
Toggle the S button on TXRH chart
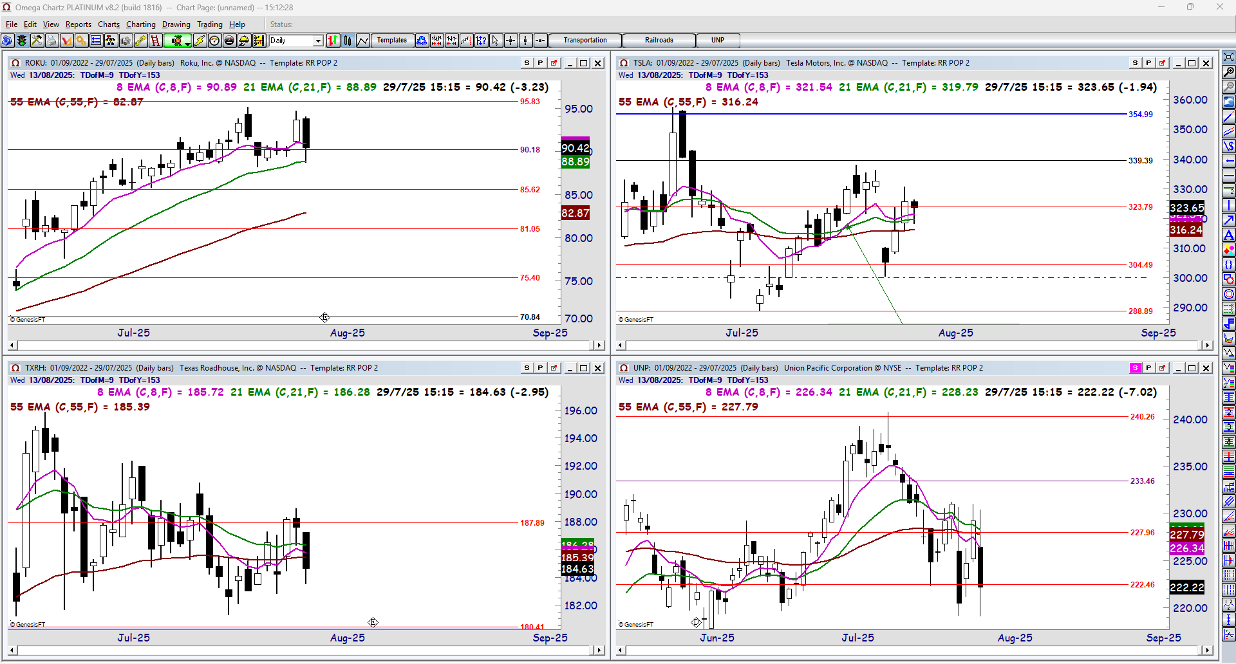(527, 368)
